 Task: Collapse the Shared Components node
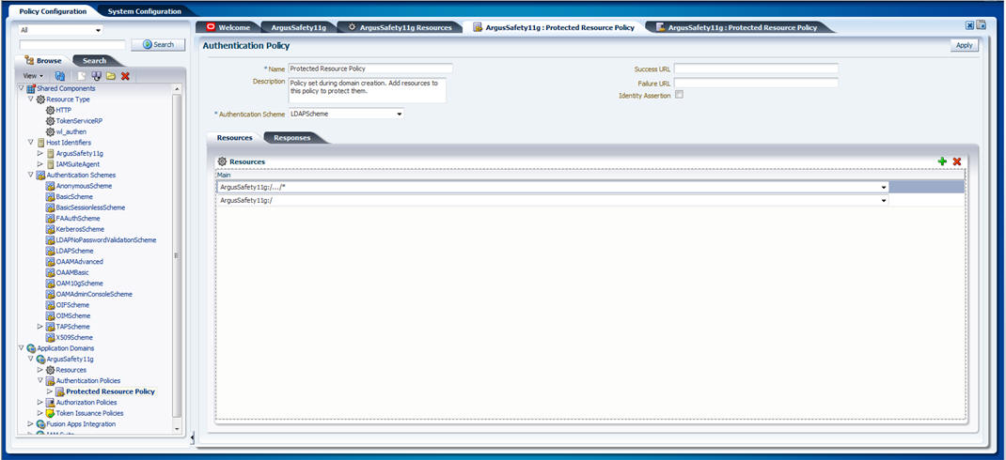(22, 88)
